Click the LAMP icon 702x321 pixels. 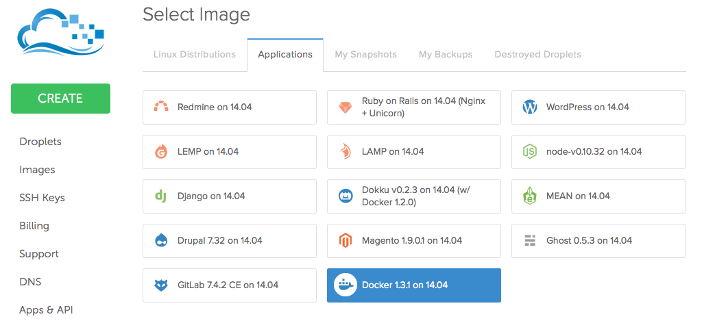click(346, 151)
